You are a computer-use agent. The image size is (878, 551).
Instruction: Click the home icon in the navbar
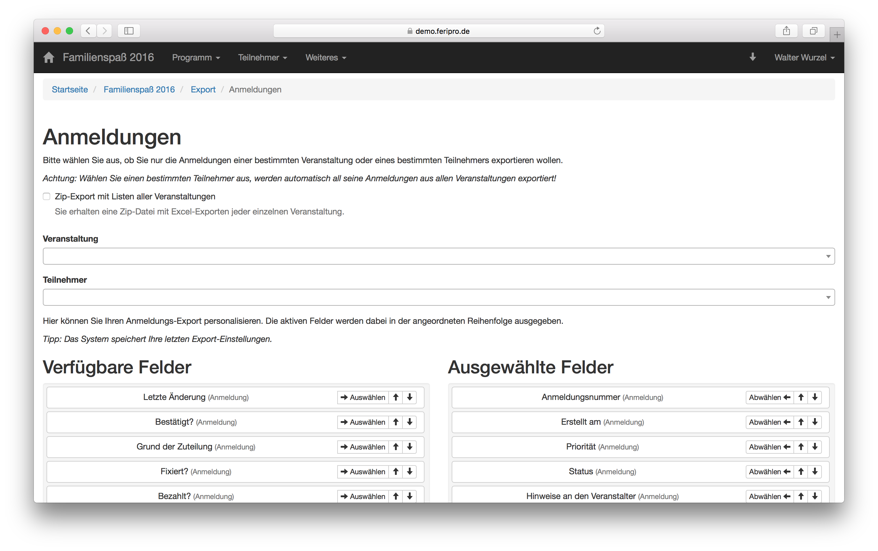click(x=48, y=58)
